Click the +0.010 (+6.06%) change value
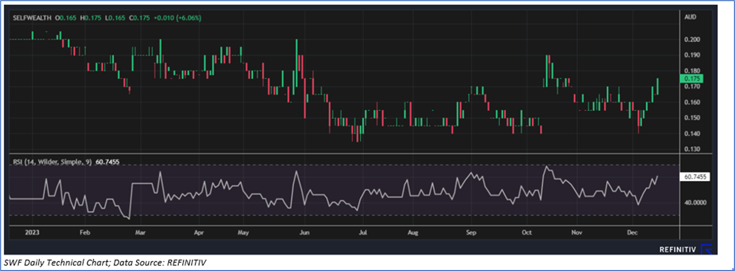This screenshot has height=271, width=735. (x=177, y=18)
